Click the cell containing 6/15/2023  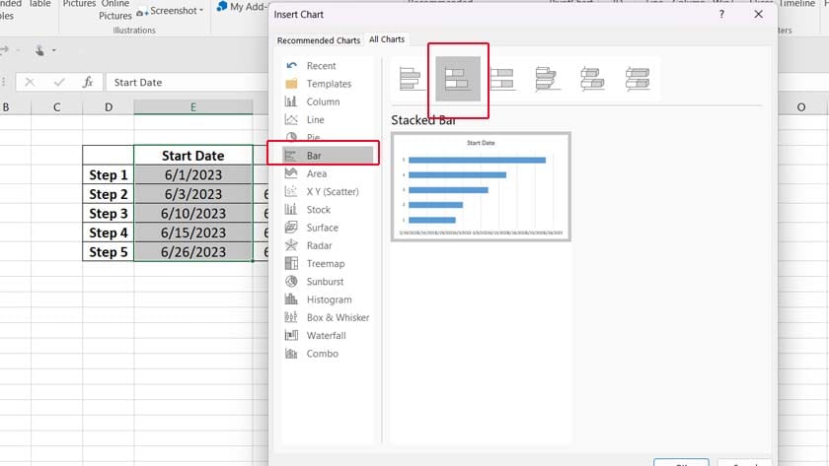pyautogui.click(x=193, y=233)
